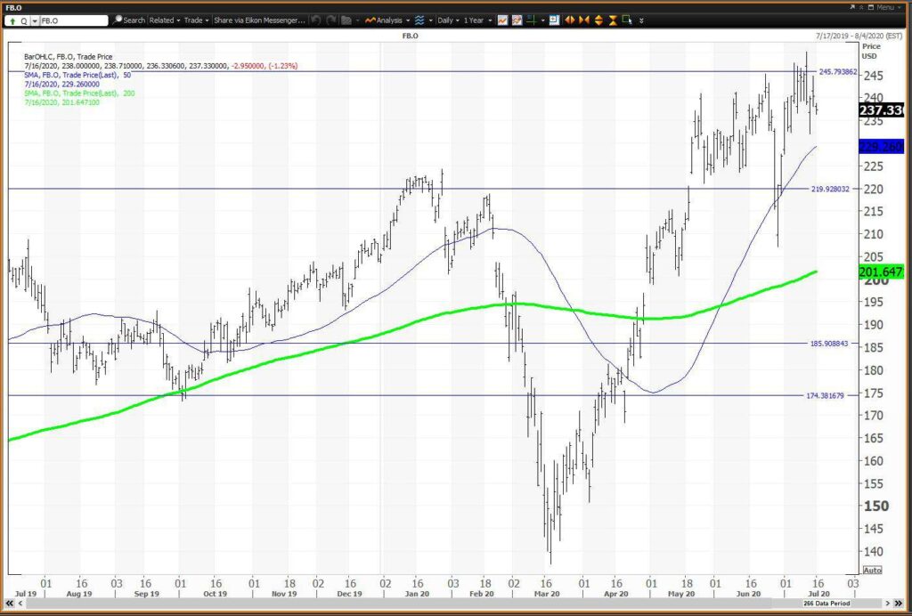This screenshot has height=616, width=912.
Task: Expand the crosshair tool dropdown arrow
Action: coord(542,20)
